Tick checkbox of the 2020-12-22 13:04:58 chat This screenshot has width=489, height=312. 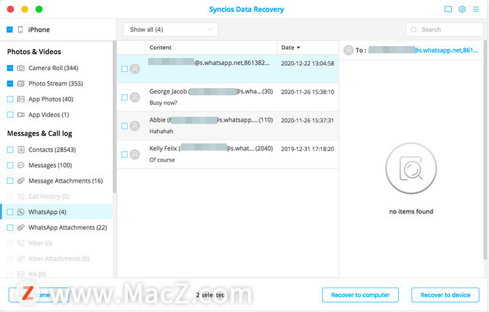[x=124, y=69]
